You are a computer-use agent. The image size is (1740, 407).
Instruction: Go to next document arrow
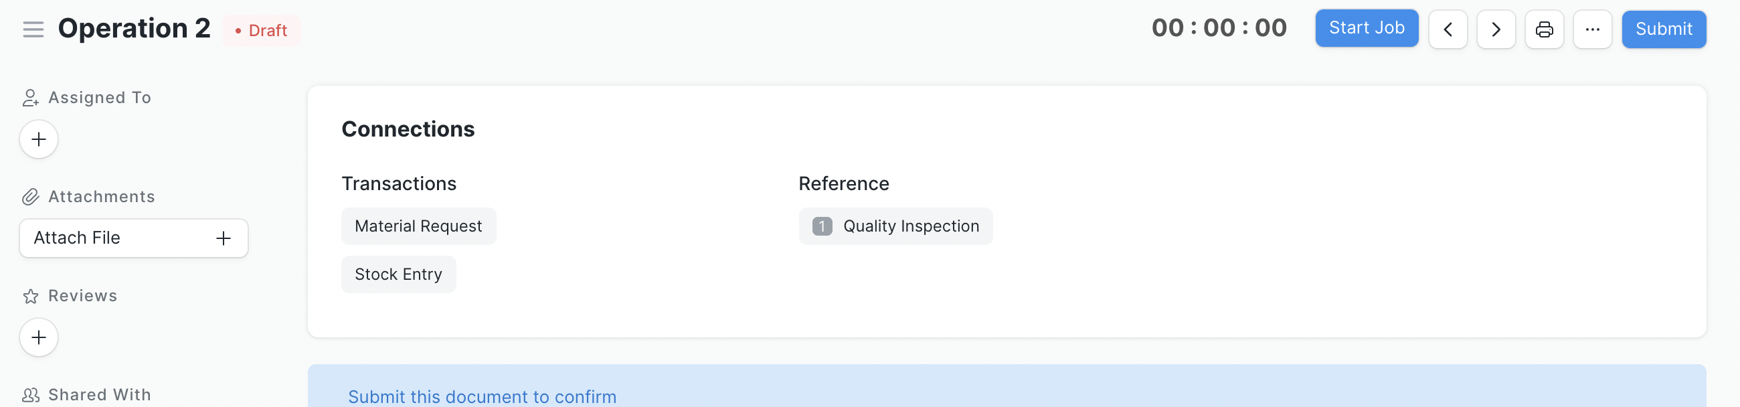(x=1496, y=29)
